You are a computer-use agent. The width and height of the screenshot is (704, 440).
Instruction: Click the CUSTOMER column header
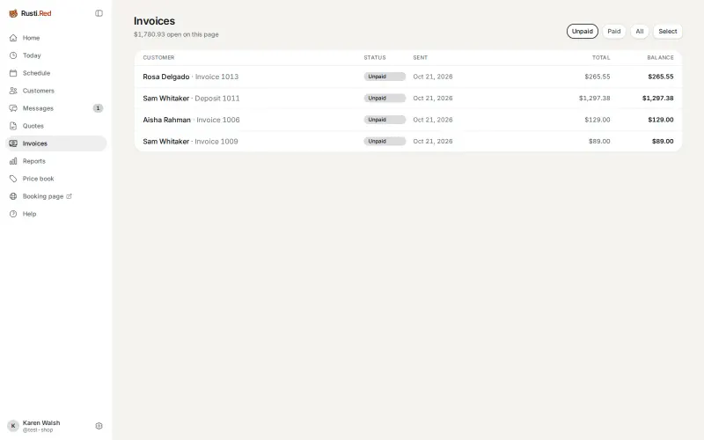[x=158, y=57]
